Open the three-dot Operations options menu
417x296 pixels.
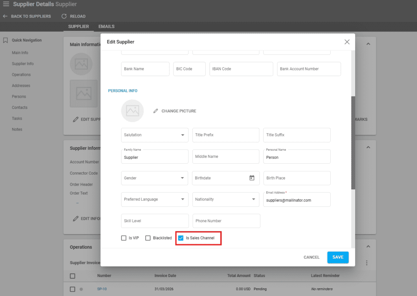pos(367,263)
